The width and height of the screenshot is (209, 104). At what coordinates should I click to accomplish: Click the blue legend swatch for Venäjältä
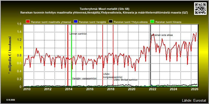[76, 22]
